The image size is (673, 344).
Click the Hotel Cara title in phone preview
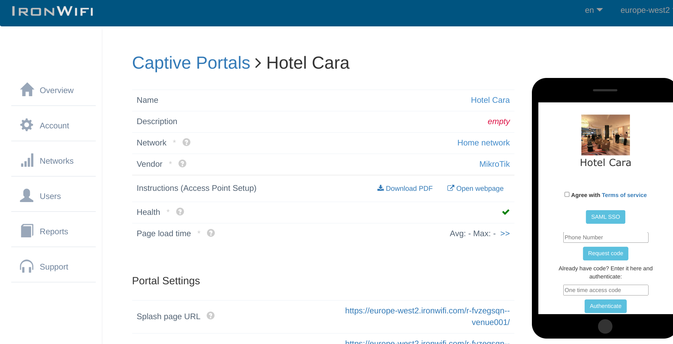tap(606, 163)
